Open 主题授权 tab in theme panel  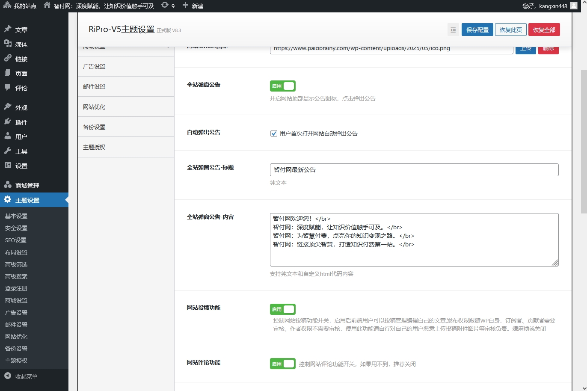[x=126, y=147]
